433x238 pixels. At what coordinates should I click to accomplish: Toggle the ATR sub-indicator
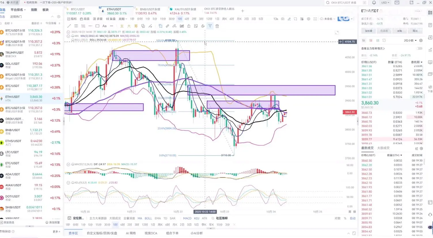tap(204, 218)
